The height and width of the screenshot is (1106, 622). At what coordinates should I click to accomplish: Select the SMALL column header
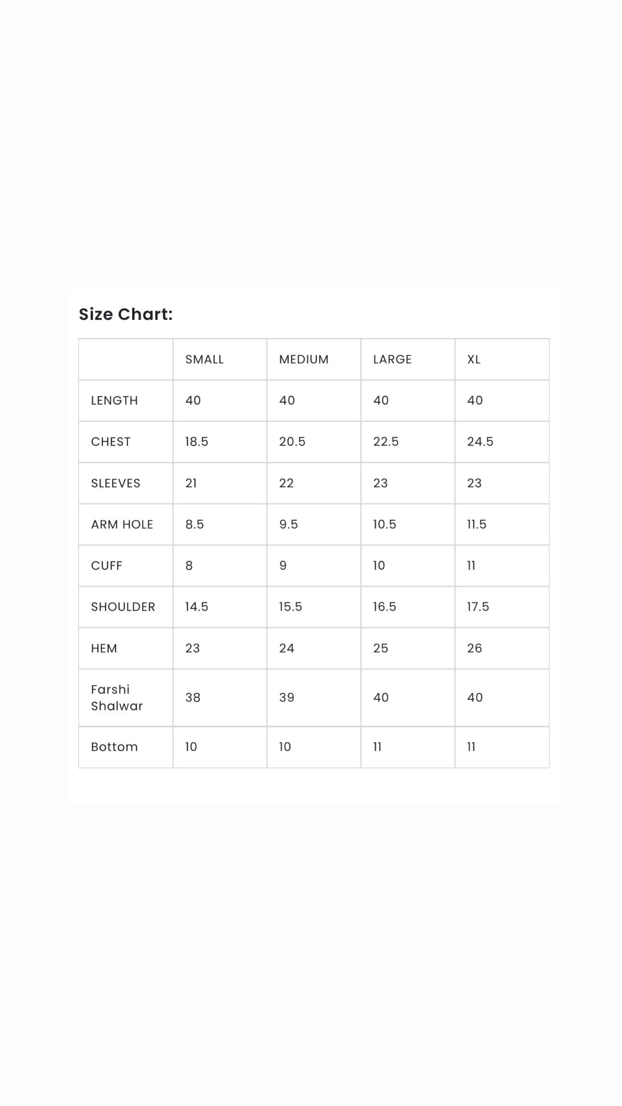click(x=204, y=359)
